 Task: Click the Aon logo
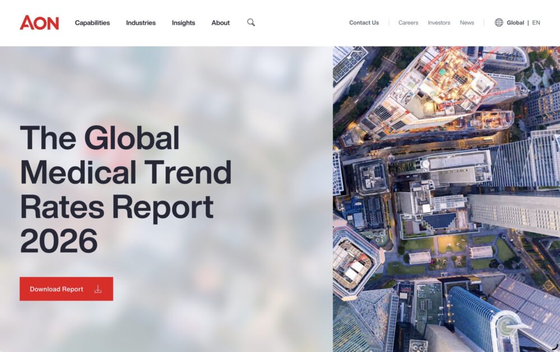click(39, 22)
